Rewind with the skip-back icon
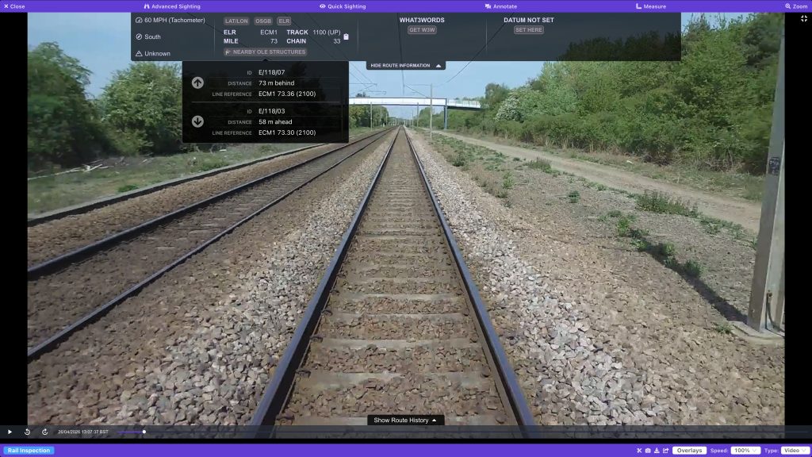The height and width of the screenshot is (457, 812). [28, 432]
